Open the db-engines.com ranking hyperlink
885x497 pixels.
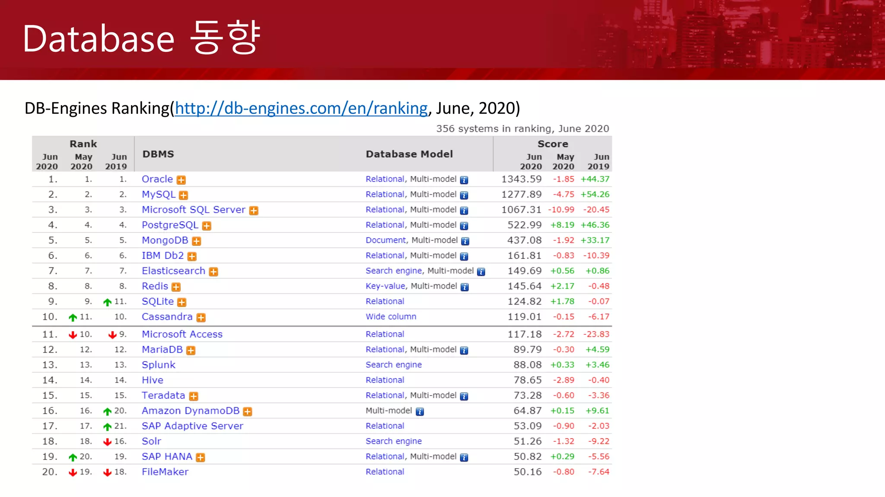(301, 108)
